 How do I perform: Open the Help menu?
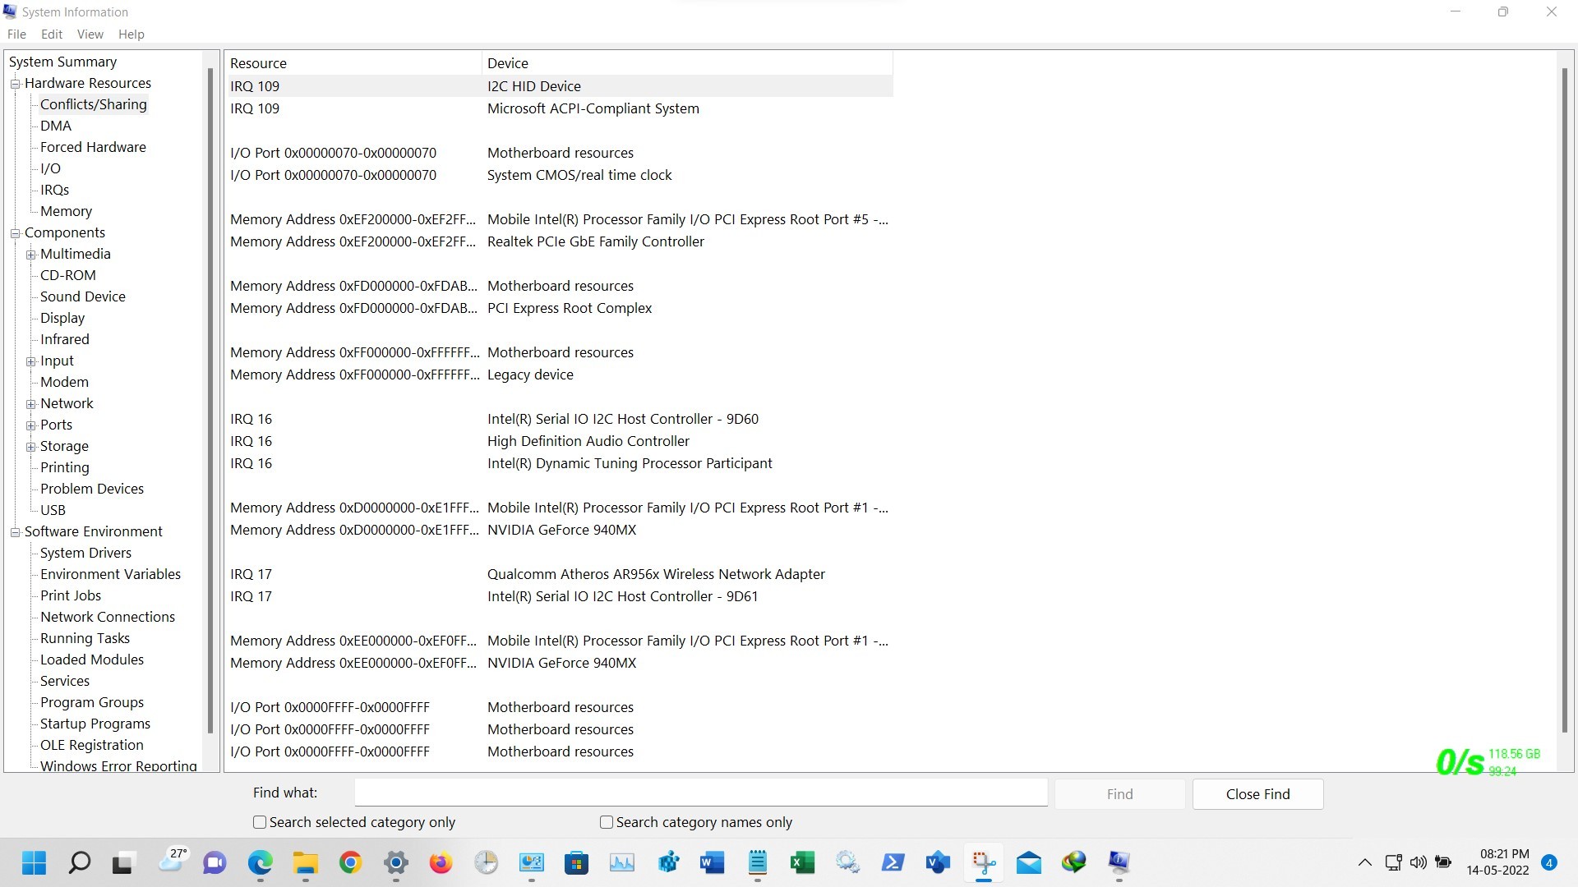pos(131,34)
